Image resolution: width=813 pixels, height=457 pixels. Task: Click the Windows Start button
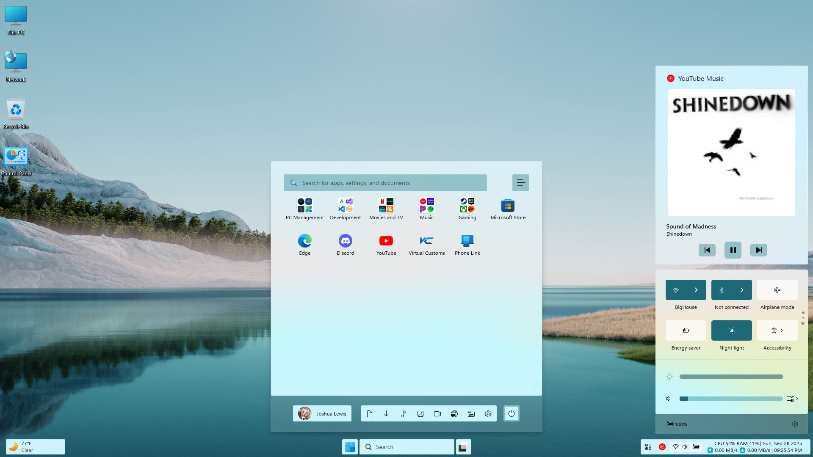click(x=350, y=447)
